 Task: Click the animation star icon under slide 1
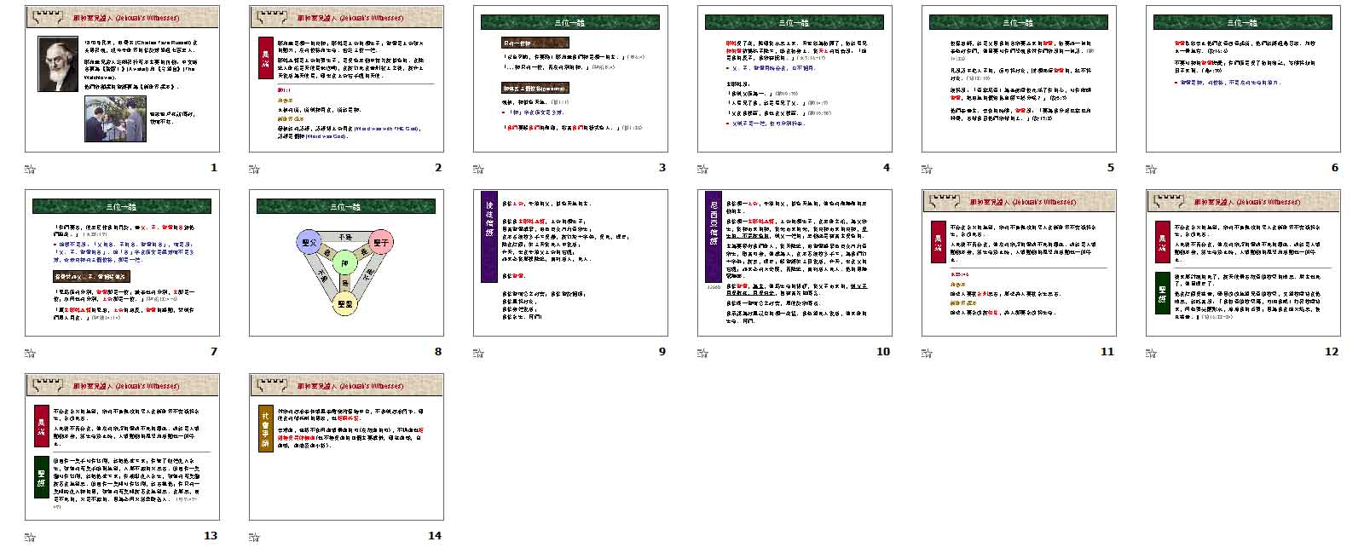tap(30, 169)
